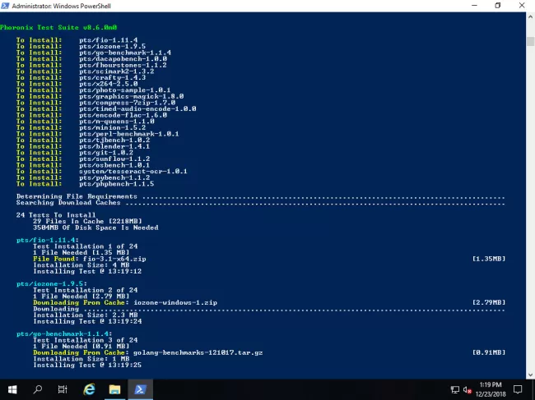Image resolution: width=535 pixels, height=400 pixels.
Task: Restore down the PowerShell window
Action: click(x=498, y=6)
